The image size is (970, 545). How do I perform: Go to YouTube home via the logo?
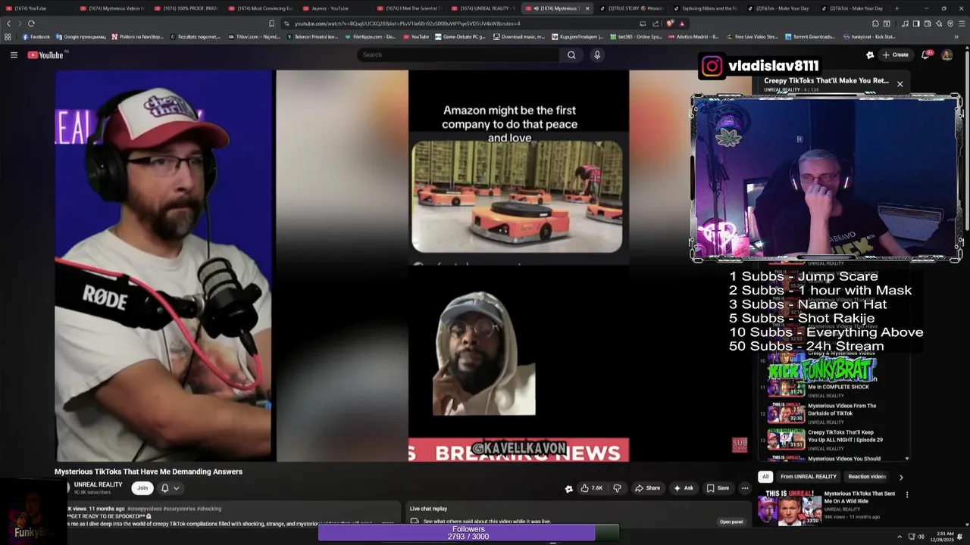click(45, 54)
